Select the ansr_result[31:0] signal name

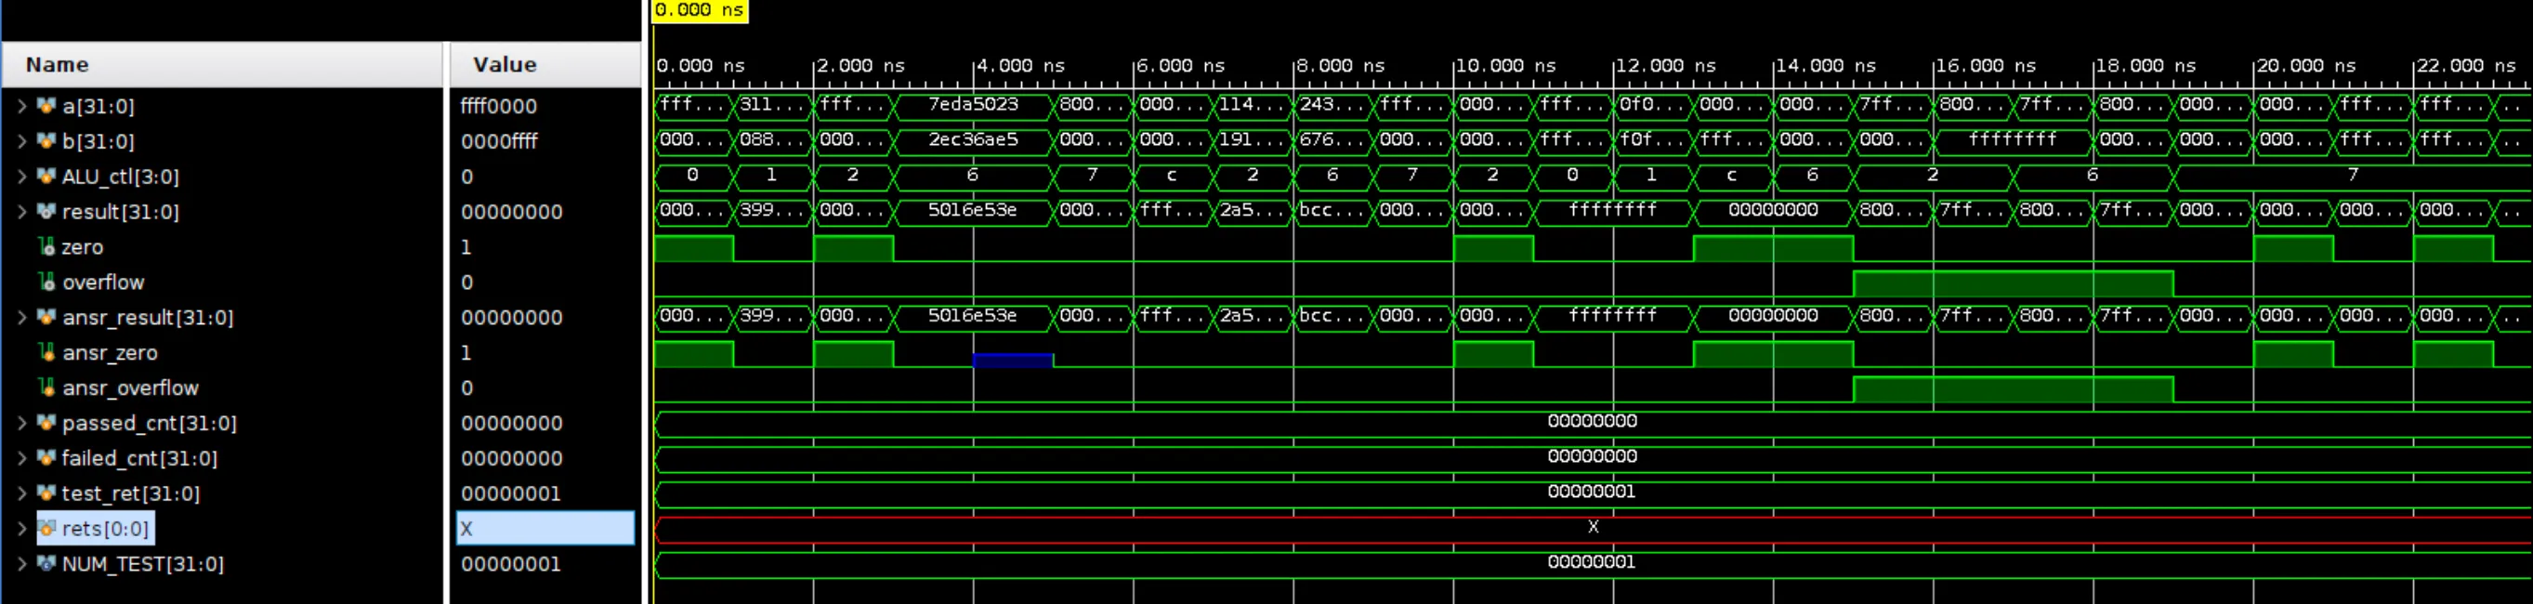[x=149, y=318]
